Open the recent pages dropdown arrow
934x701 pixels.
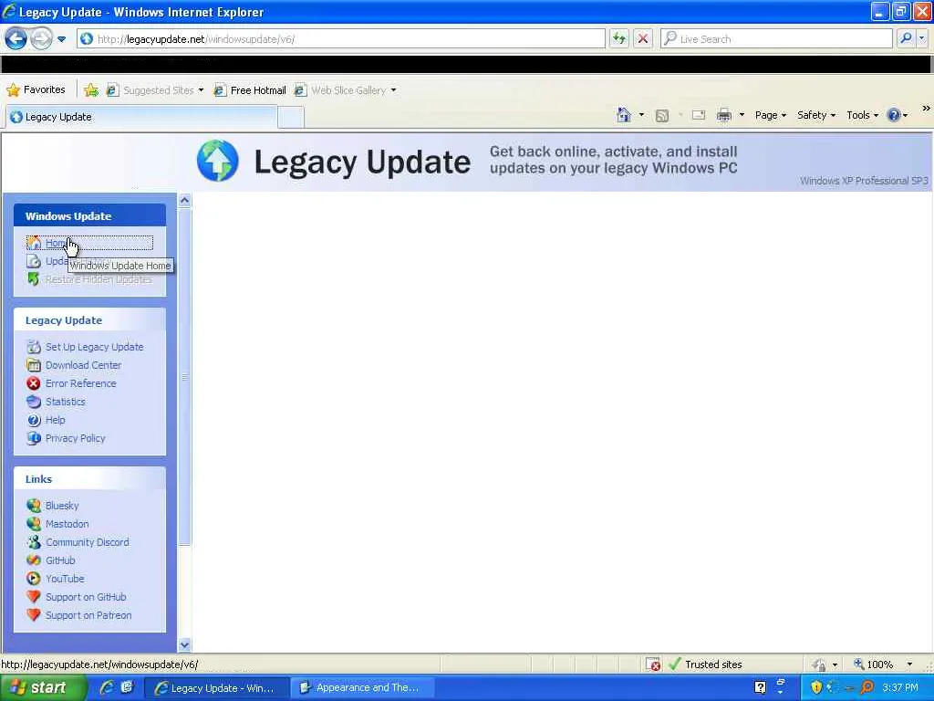[x=61, y=39]
